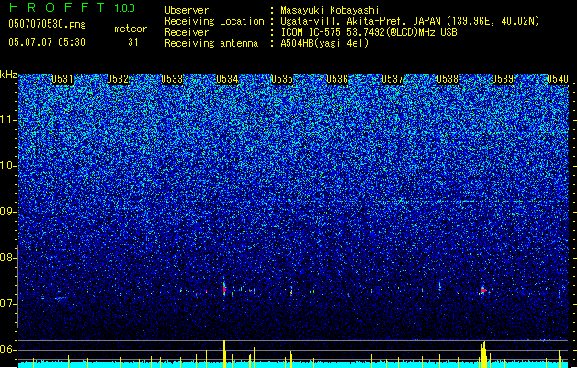This screenshot has width=578, height=368.
Task: Click the Receiving Location field label
Action: [x=214, y=21]
